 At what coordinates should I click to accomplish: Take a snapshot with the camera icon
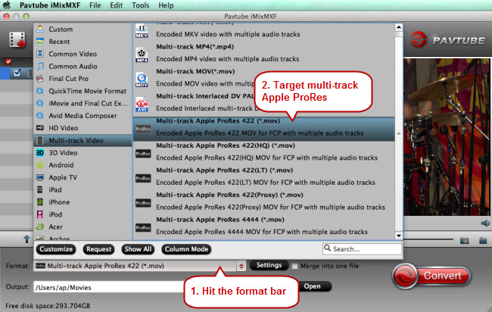coord(465,241)
